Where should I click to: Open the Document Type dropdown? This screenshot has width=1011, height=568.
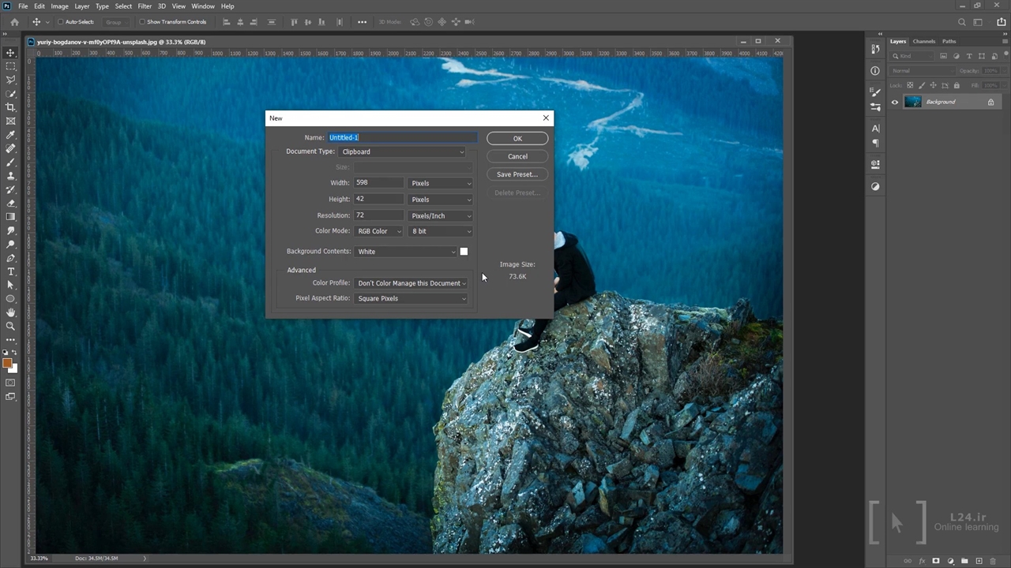(x=402, y=151)
